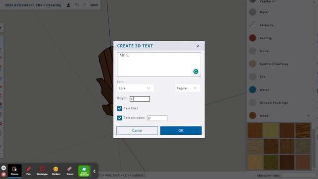Image resolution: width=318 pixels, height=179 pixels.
Task: Select the Rectangle annotation tool
Action: click(x=42, y=171)
